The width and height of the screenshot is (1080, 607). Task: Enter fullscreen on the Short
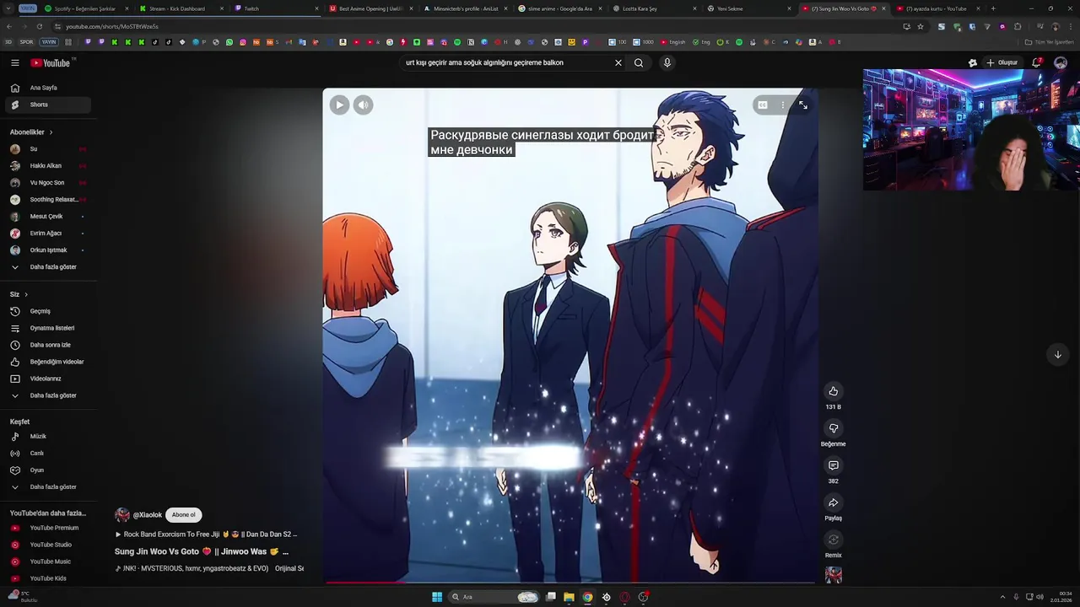click(x=802, y=105)
